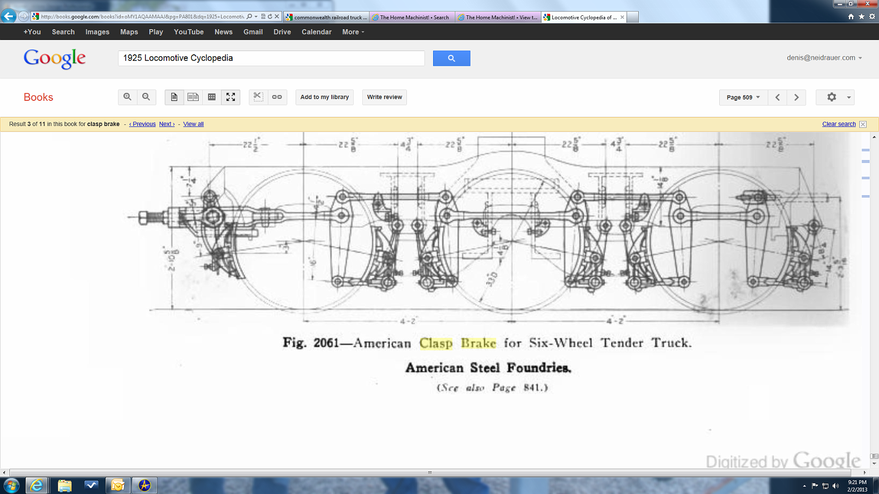The width and height of the screenshot is (879, 494).
Task: Open browser tools gear icon
Action: coord(872,16)
